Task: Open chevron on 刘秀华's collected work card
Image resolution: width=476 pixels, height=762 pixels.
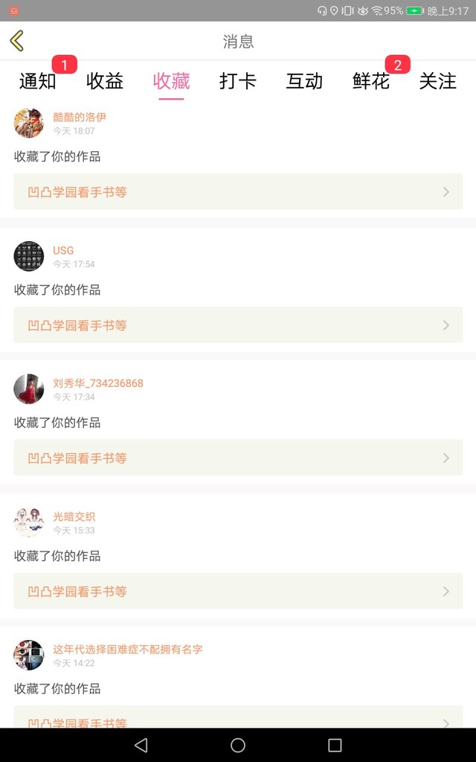Action: click(x=446, y=458)
